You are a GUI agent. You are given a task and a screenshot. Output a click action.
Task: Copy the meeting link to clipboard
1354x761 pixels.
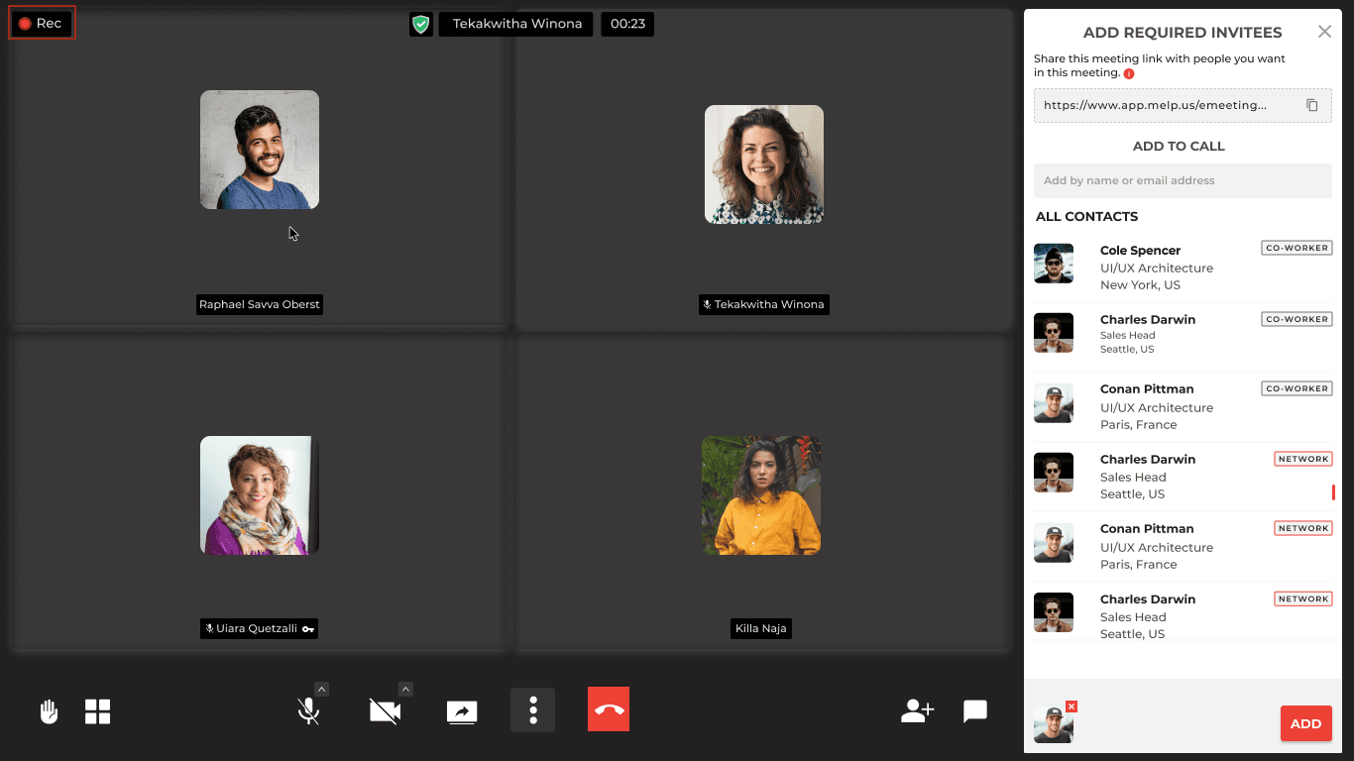click(1311, 105)
